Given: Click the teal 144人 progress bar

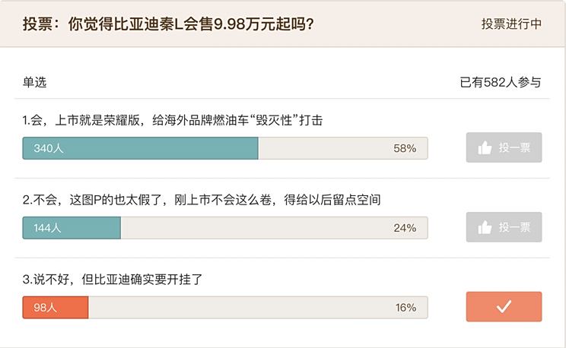Looking at the screenshot, I should coord(72,228).
